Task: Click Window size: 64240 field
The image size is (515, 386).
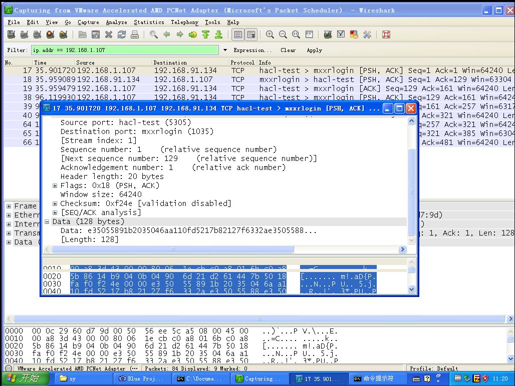Action: [101, 194]
